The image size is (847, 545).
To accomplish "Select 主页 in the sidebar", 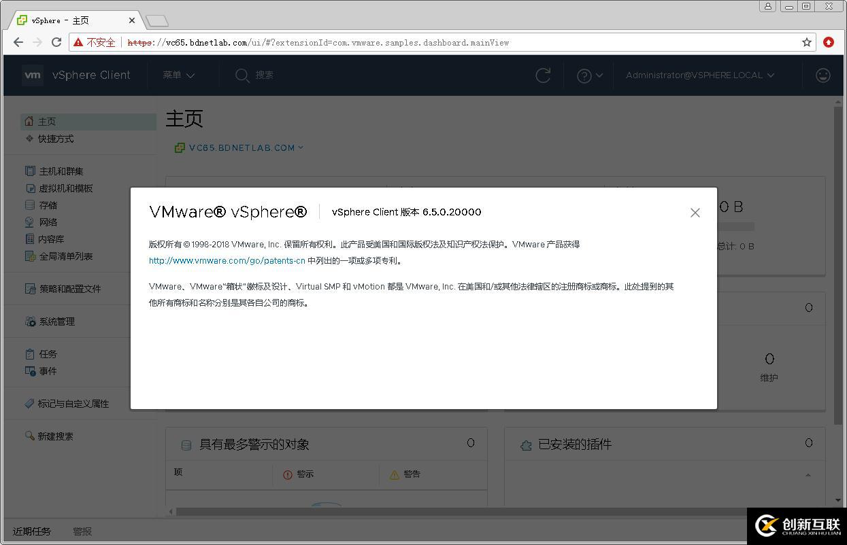I will (88, 122).
